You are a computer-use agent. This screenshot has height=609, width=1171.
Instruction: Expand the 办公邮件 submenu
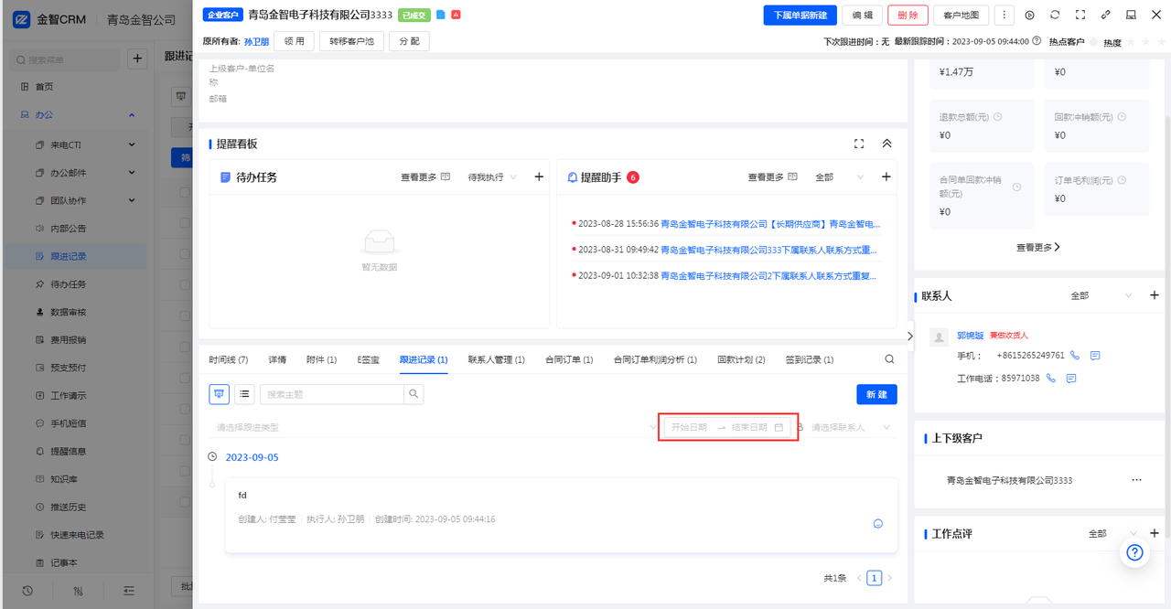click(132, 173)
